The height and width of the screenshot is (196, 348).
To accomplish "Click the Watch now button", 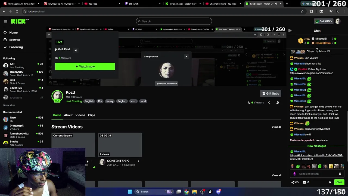I will tap(85, 66).
